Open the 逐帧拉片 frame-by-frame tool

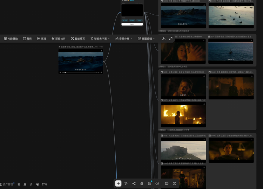[x=58, y=38]
